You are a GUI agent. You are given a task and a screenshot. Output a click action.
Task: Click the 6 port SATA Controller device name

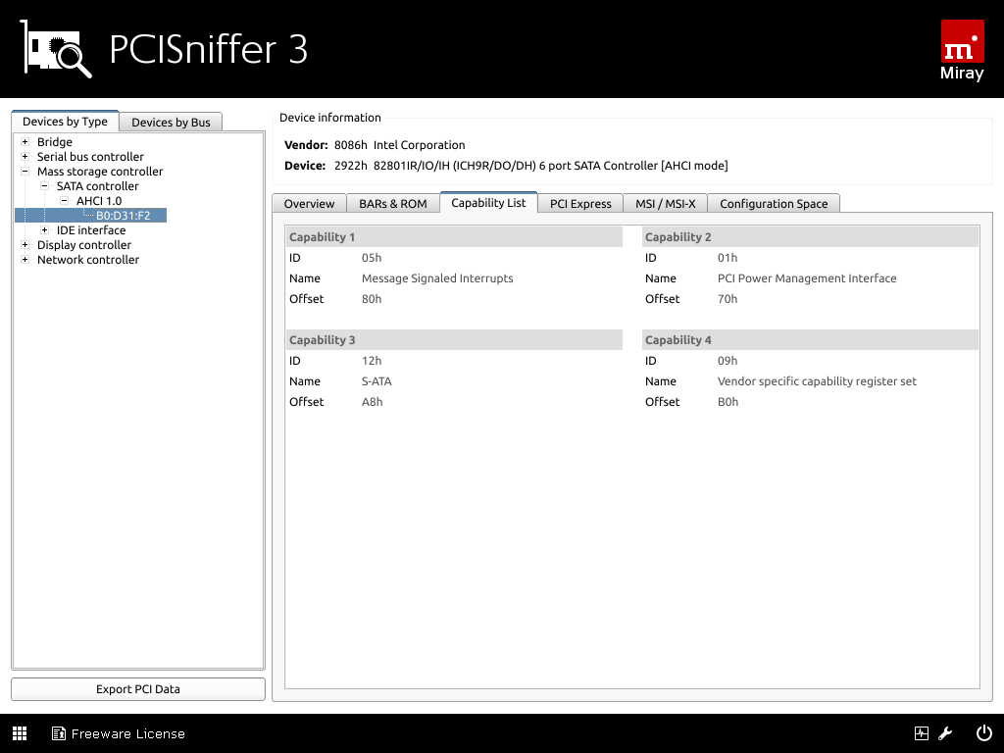point(551,166)
